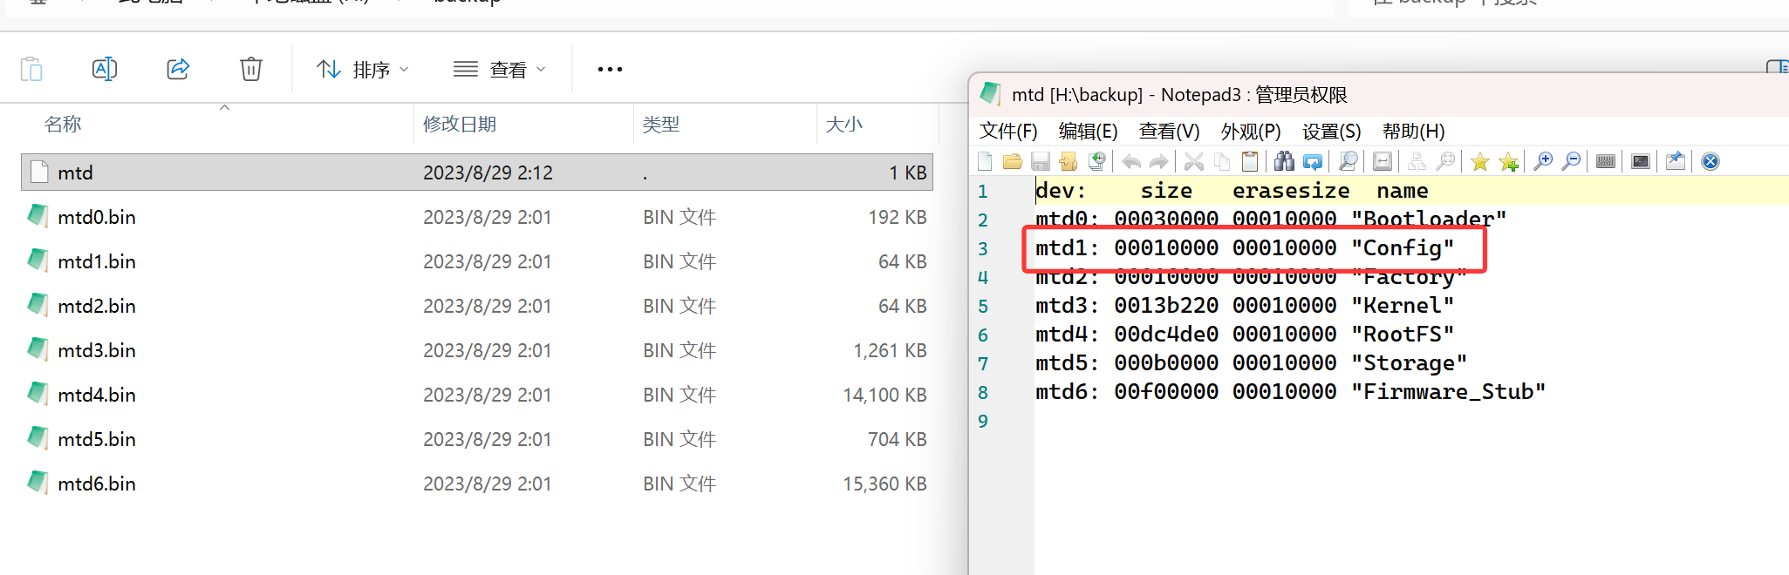Open the three-dots more options in Explorer
The image size is (1789, 575).
click(x=610, y=69)
